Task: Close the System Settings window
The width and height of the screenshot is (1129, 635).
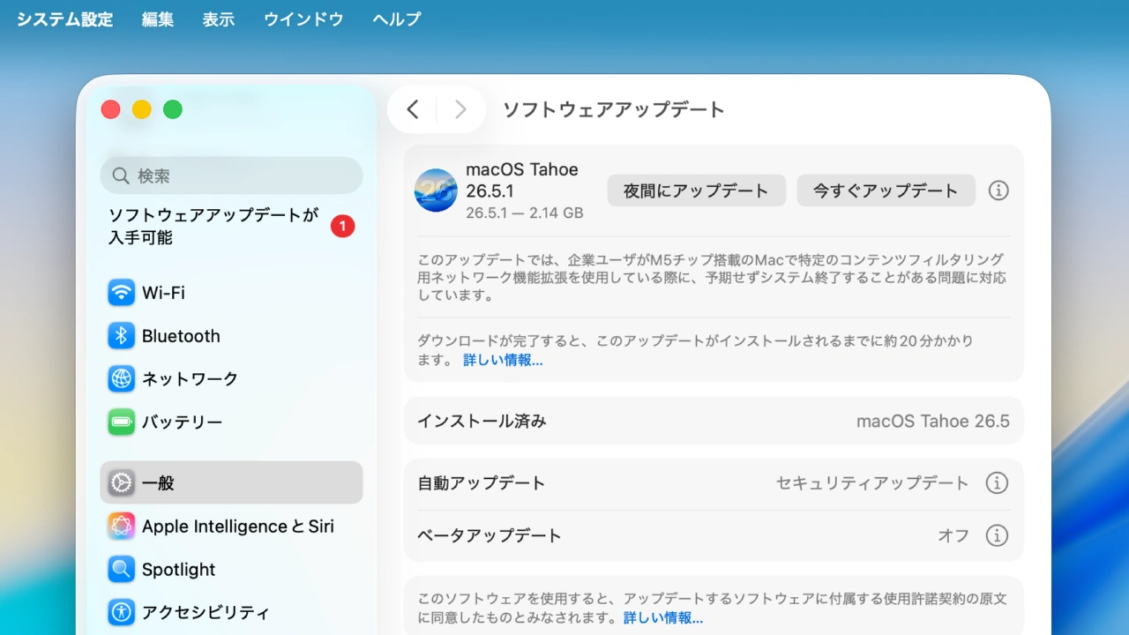Action: tap(110, 109)
